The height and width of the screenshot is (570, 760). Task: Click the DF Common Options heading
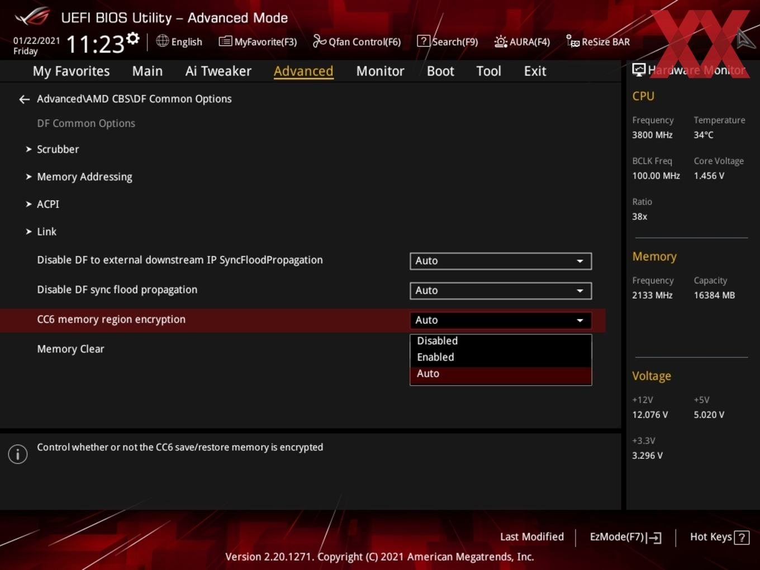pyautogui.click(x=86, y=123)
